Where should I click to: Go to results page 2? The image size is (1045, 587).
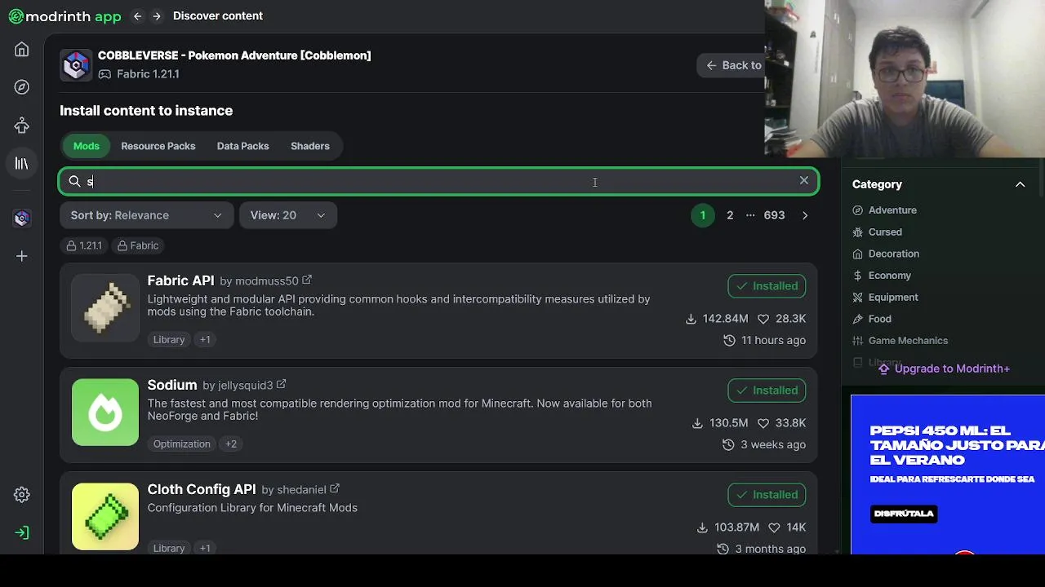point(730,215)
